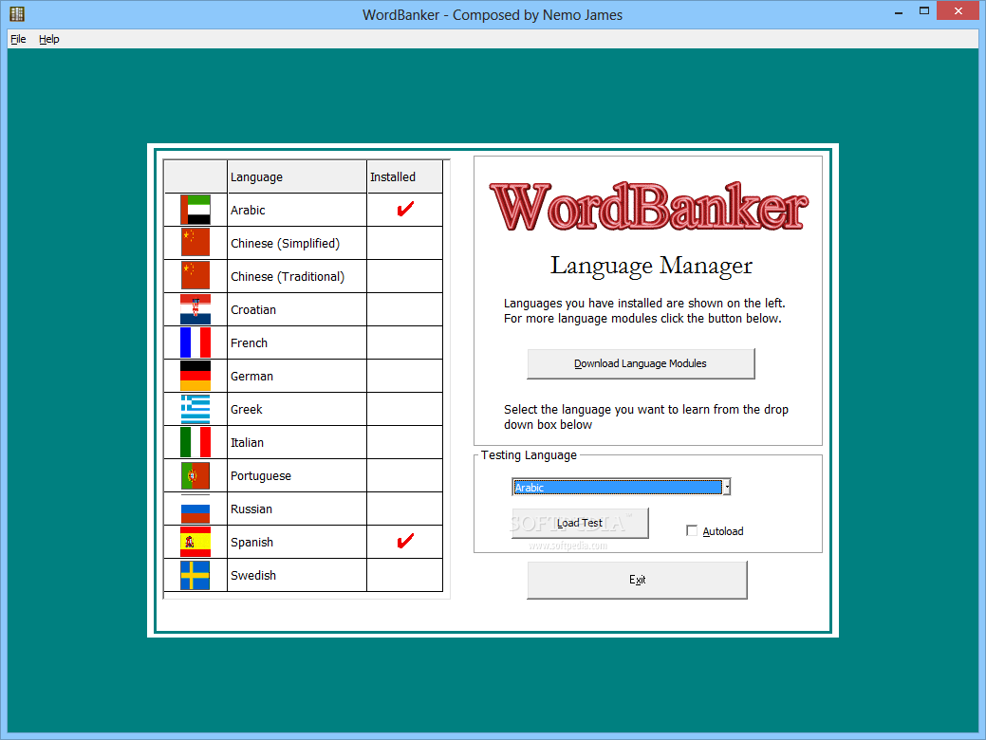986x740 pixels.
Task: Click the Installed cell for French
Action: 405,342
